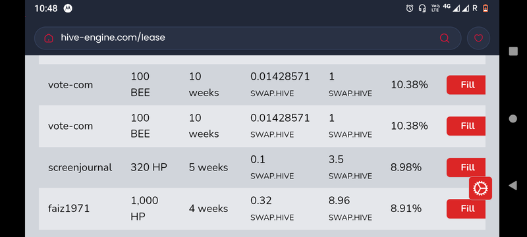The width and height of the screenshot is (527, 237).
Task: Tap the Android home circle button
Action: (513, 118)
